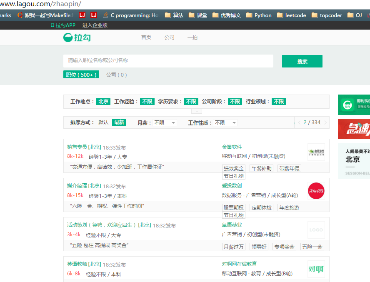Open the topcoder bookmarks folder
This screenshot has height=282, width=370.
(x=327, y=15)
